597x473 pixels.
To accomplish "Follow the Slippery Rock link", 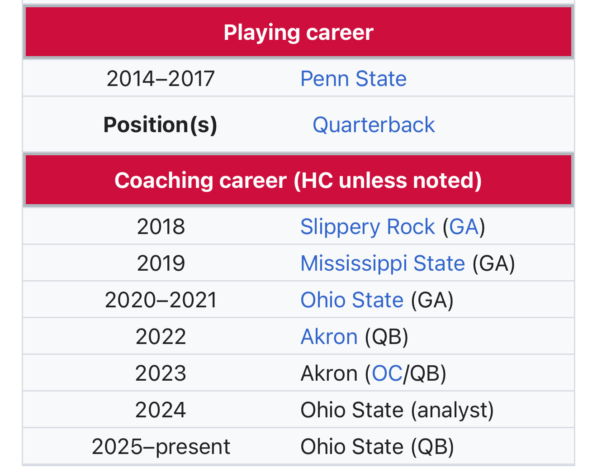I will (x=367, y=227).
